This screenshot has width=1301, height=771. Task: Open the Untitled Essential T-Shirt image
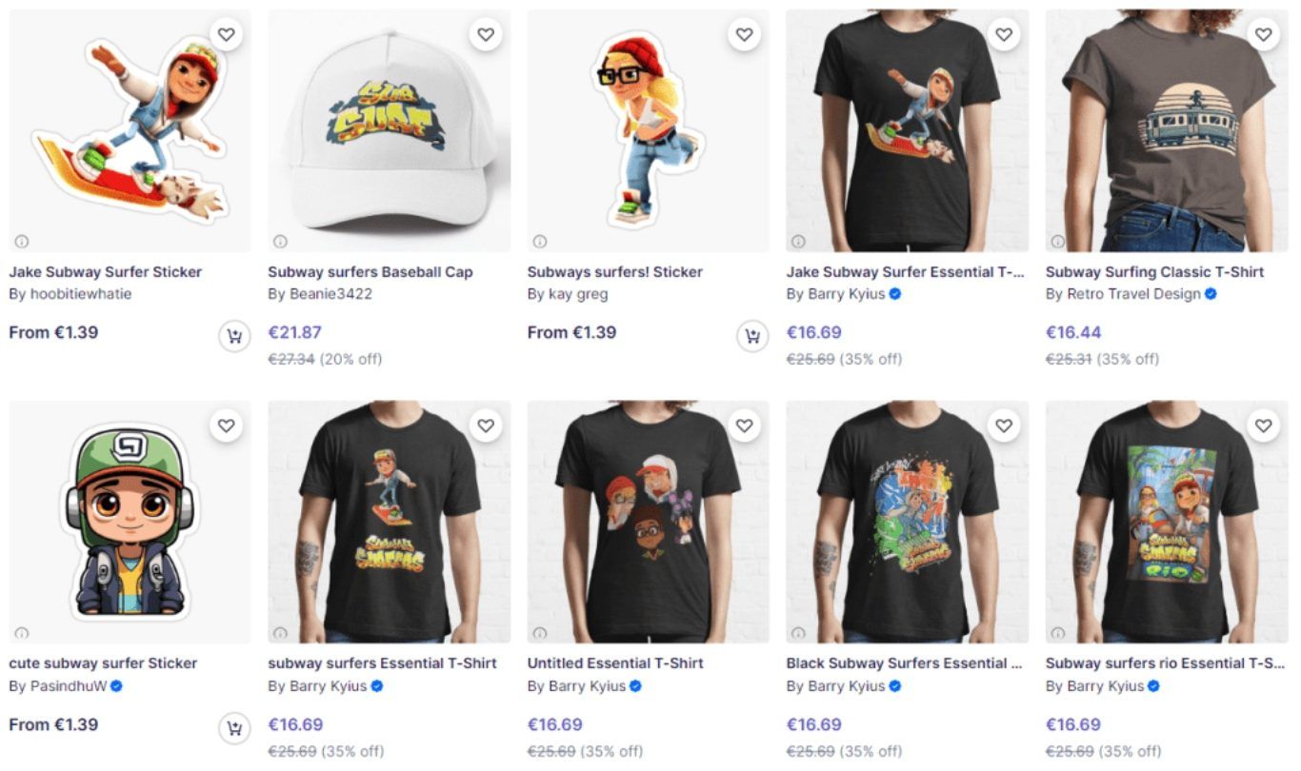(x=648, y=522)
